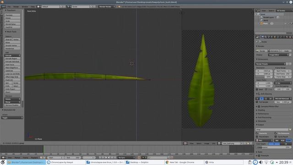293x165 pixels.
Task: Open the Toggle action dropdown in operator panel
Action: [x=12, y=118]
